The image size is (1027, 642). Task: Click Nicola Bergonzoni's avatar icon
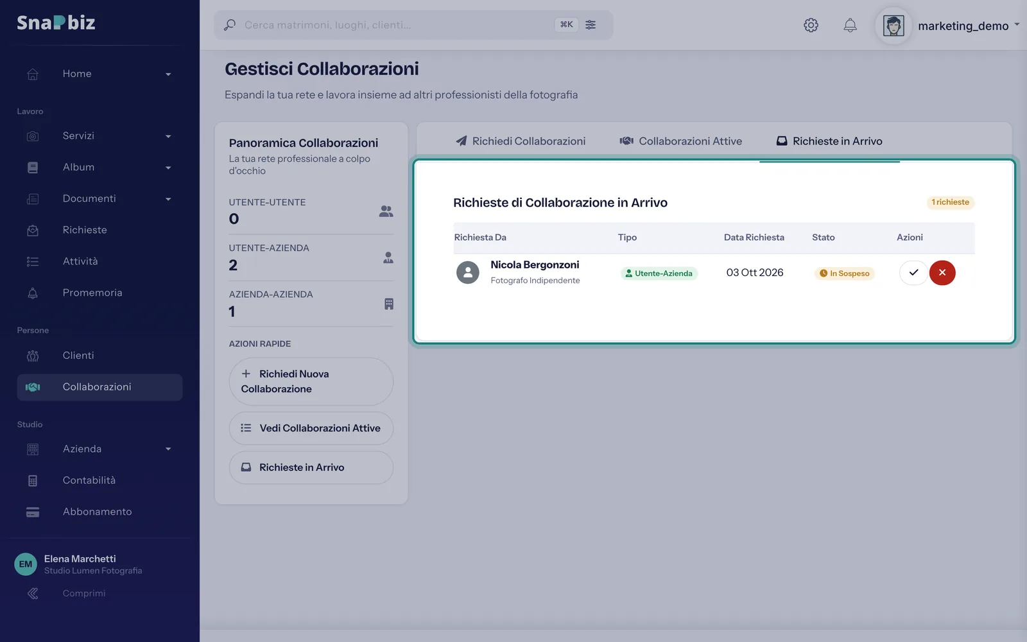point(468,273)
